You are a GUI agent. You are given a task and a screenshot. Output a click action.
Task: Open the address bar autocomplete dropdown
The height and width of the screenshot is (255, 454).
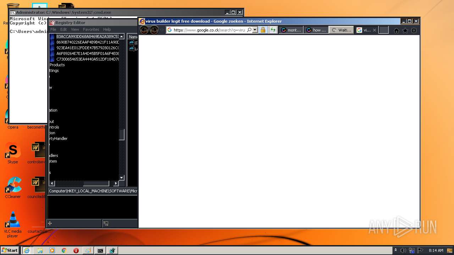255,30
